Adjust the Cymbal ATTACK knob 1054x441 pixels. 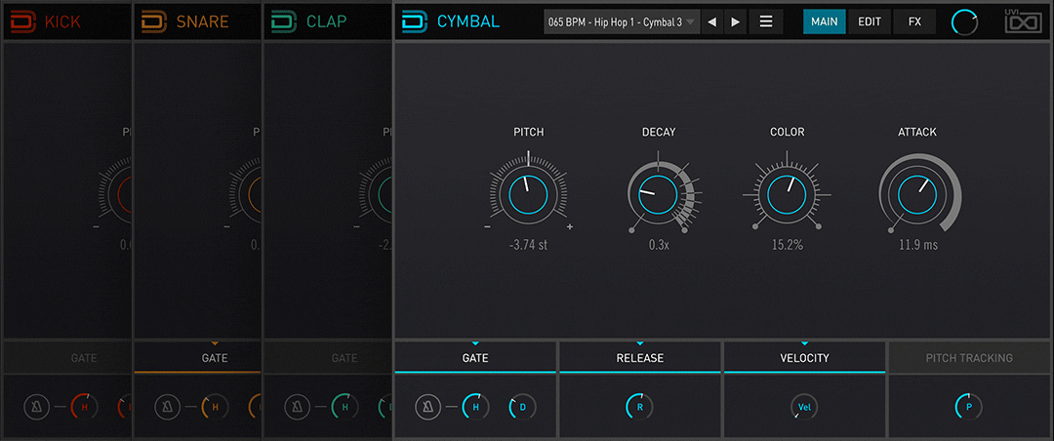tap(917, 195)
